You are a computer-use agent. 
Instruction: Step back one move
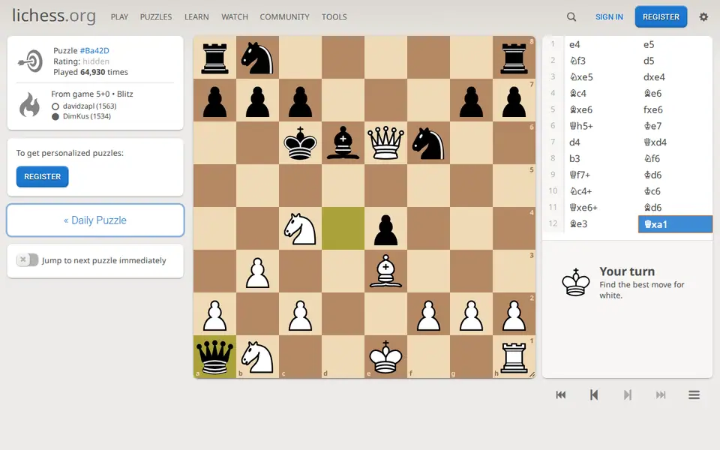click(x=594, y=395)
